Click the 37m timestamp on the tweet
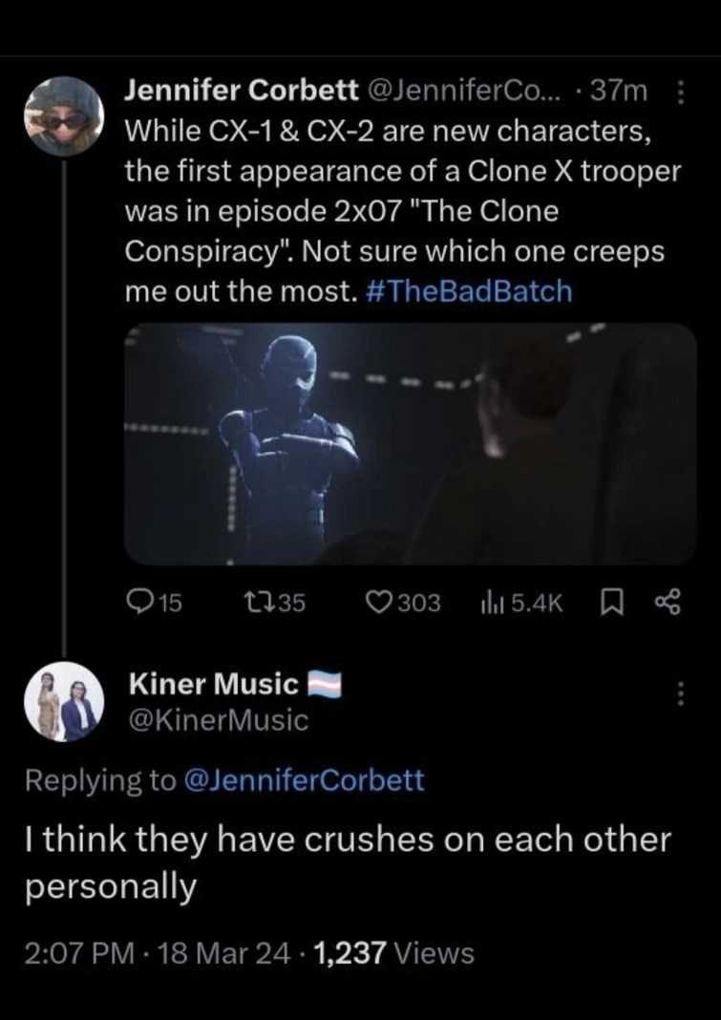Image resolution: width=721 pixels, height=1020 pixels. tap(620, 92)
